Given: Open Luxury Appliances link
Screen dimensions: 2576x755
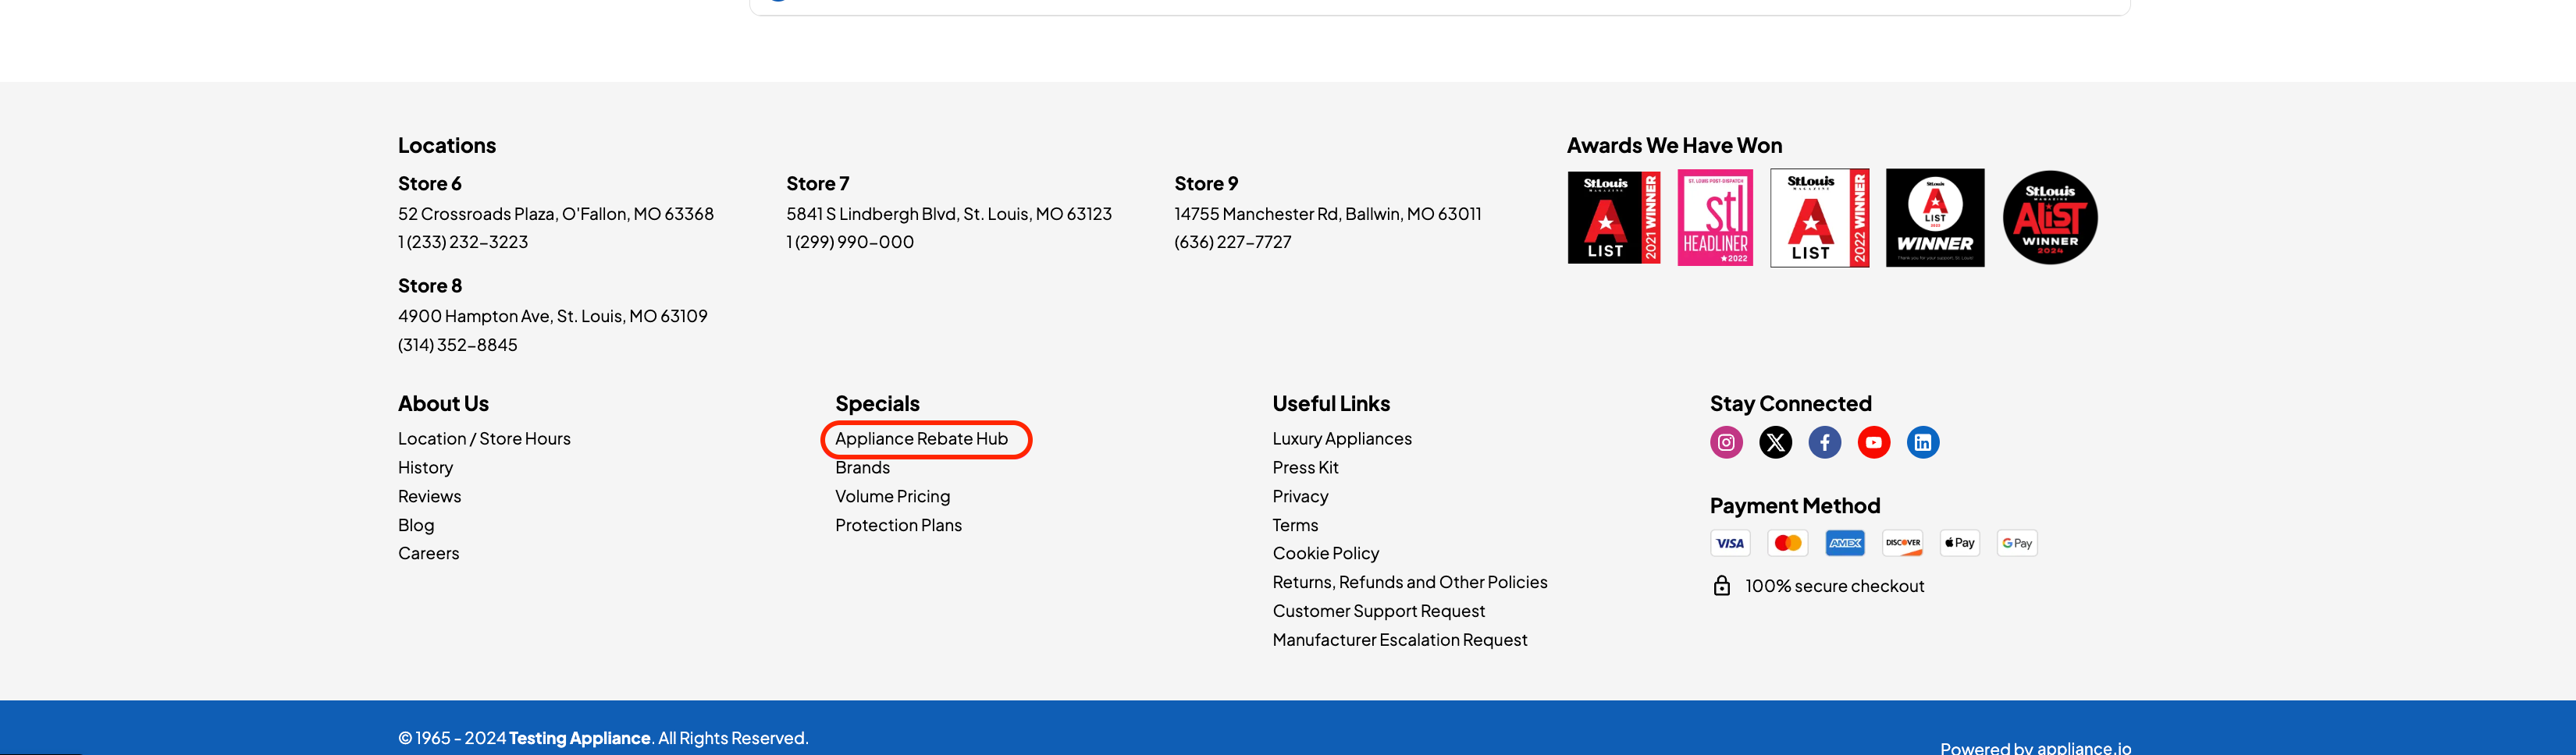Looking at the screenshot, I should click(x=1342, y=438).
